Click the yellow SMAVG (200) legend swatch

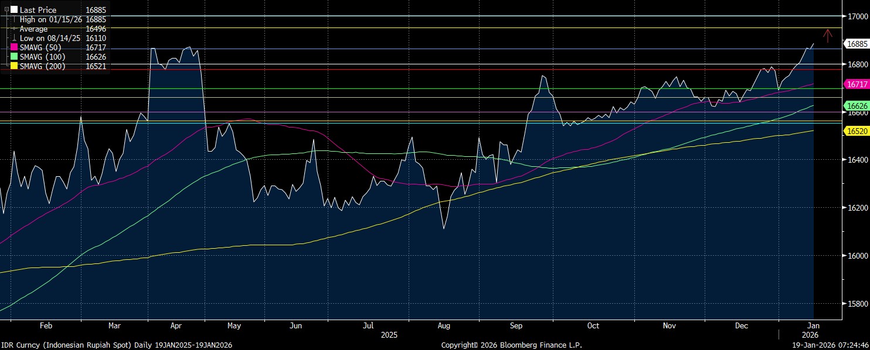coord(14,66)
